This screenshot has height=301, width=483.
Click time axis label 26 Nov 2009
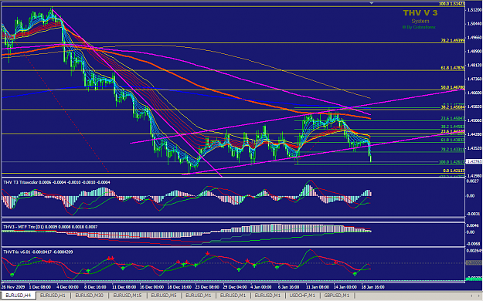(x=13, y=287)
